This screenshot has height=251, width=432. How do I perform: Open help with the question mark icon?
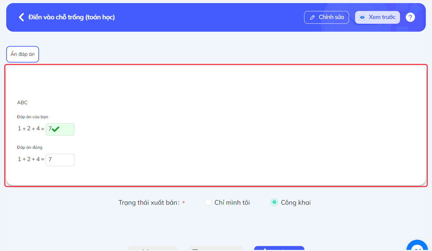[x=410, y=17]
